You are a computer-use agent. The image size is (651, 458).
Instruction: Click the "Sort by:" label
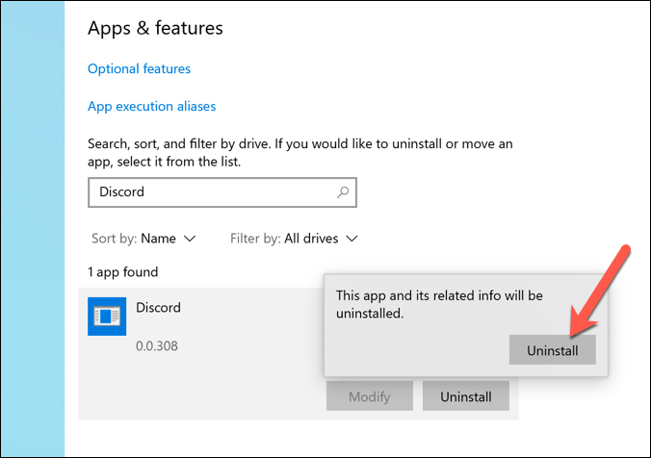[113, 238]
